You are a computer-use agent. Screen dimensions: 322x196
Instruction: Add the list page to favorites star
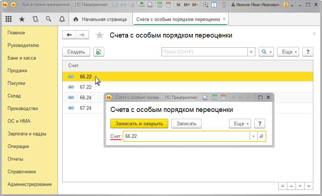[x=99, y=35]
